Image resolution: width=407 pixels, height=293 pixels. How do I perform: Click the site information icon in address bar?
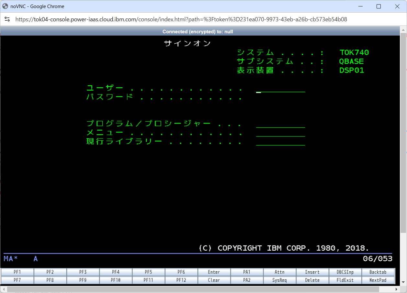pyautogui.click(x=7, y=19)
